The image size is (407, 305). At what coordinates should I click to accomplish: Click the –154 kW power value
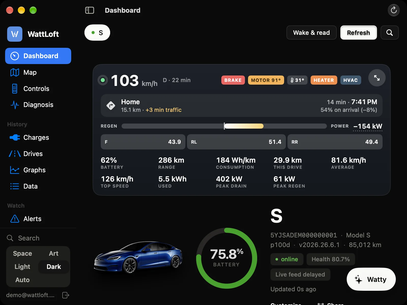tap(368, 126)
